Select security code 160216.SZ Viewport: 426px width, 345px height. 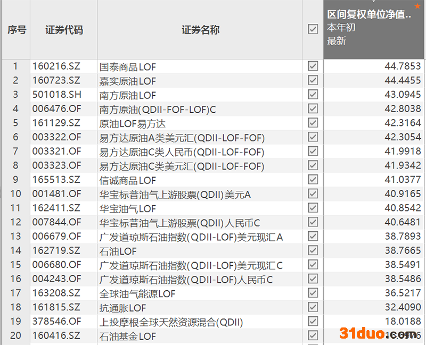tap(56, 66)
